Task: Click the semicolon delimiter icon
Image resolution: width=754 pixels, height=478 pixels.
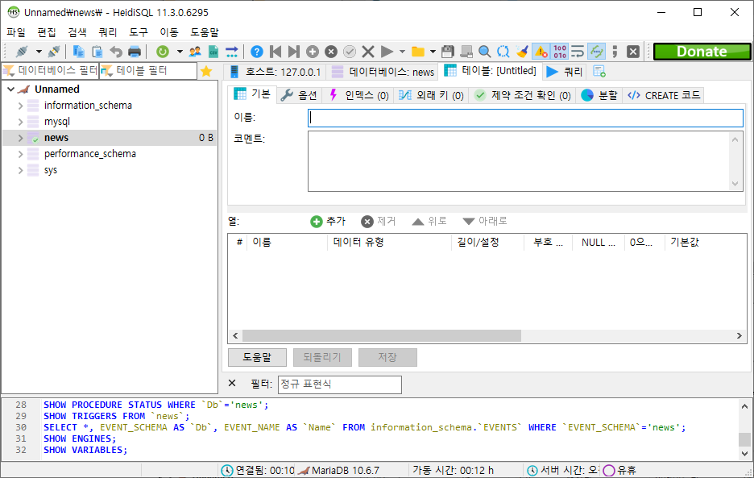Action: point(615,52)
